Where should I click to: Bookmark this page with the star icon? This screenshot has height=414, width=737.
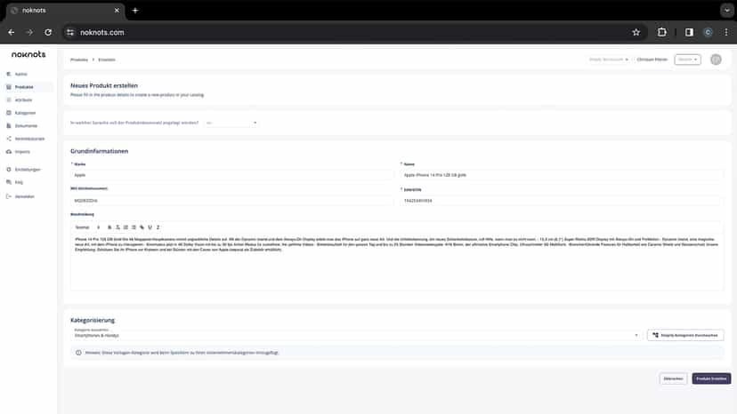pyautogui.click(x=636, y=32)
